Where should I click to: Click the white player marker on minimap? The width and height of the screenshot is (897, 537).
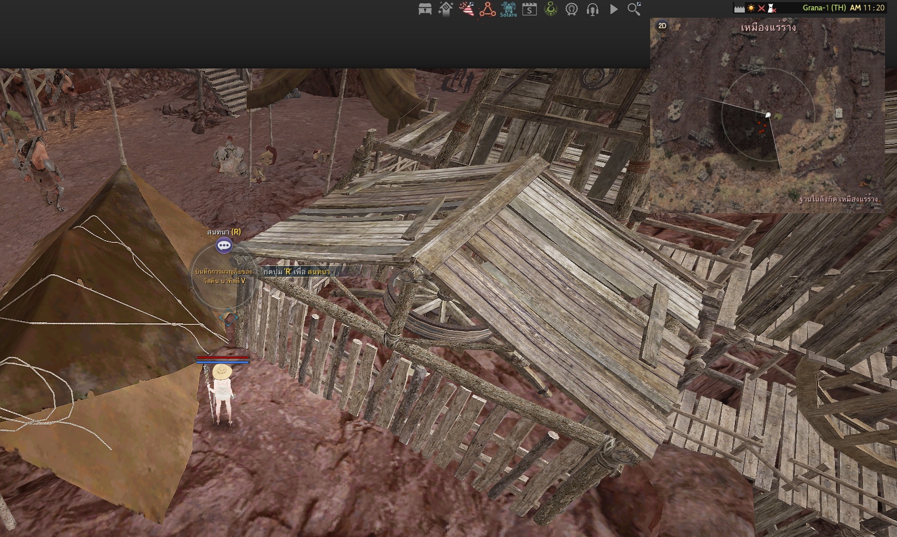(768, 115)
